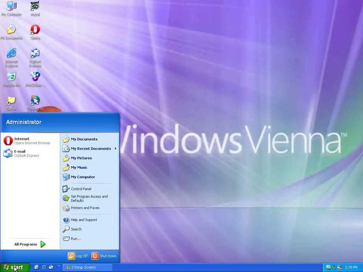The image size is (363, 272).
Task: Click the Log Off button
Action: coord(78,256)
